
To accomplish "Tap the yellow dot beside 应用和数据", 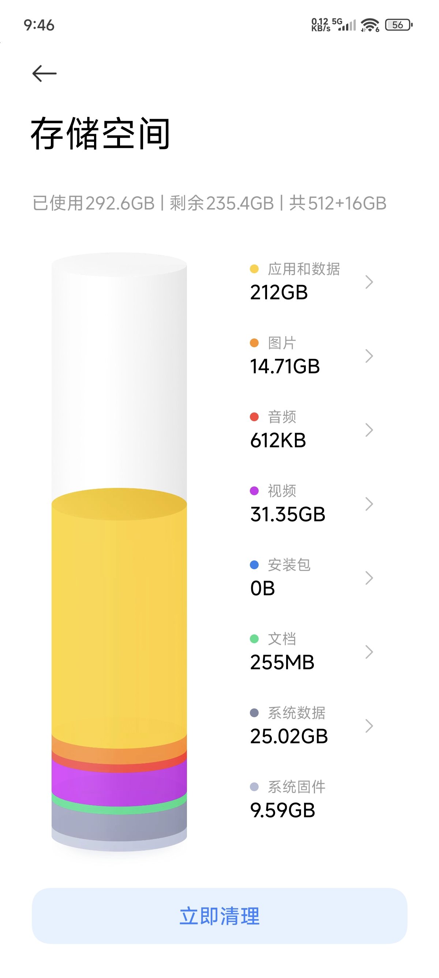I will [x=254, y=269].
